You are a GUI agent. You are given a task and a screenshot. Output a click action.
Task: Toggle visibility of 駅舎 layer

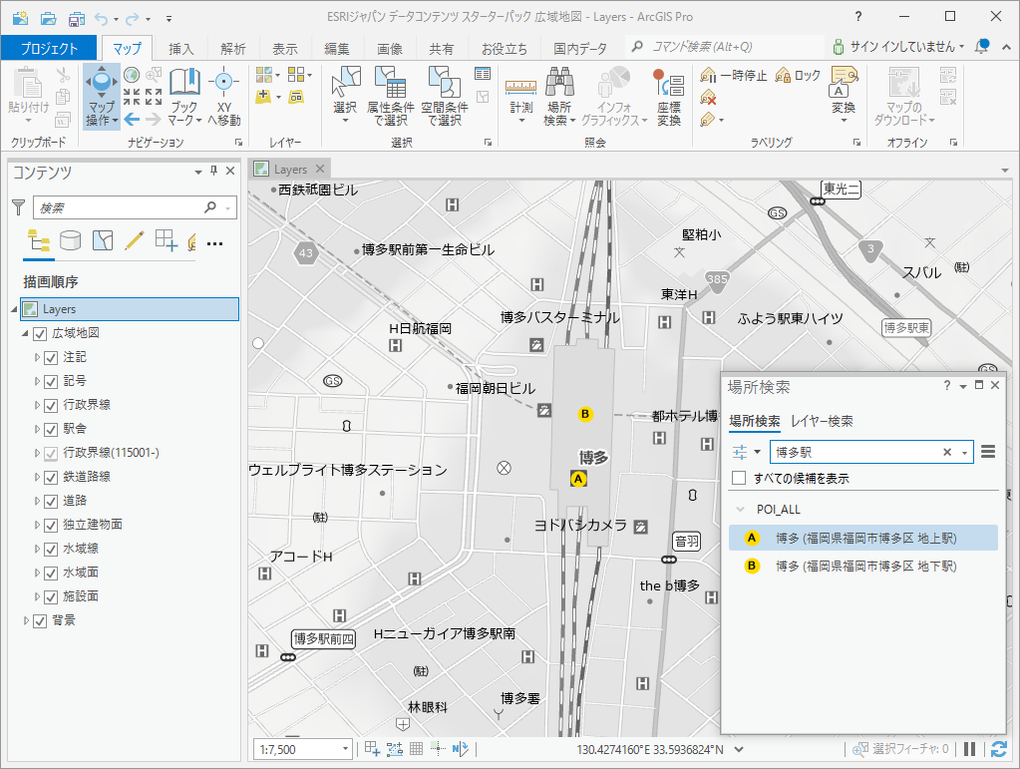[x=51, y=430]
